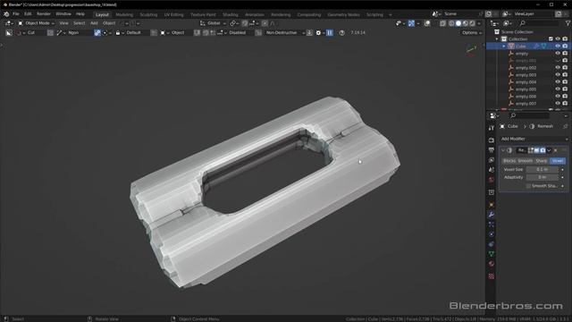Open the pivot point dropdown
572x322 pixels.
234,23
